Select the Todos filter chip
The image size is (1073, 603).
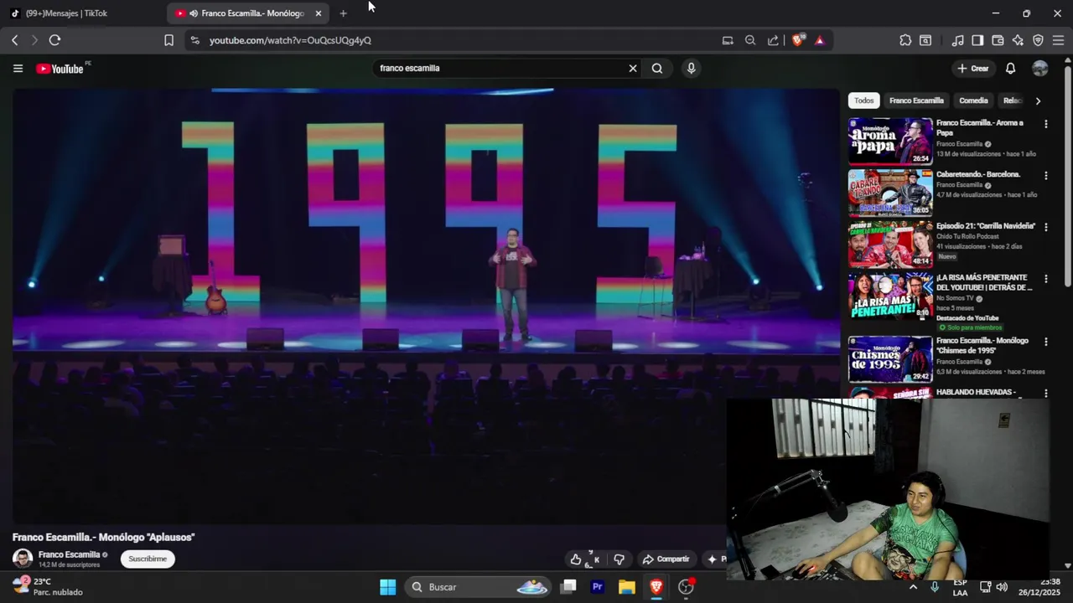(x=864, y=100)
